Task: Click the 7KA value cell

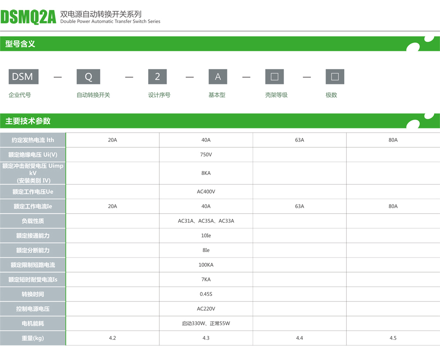Action: tap(206, 280)
